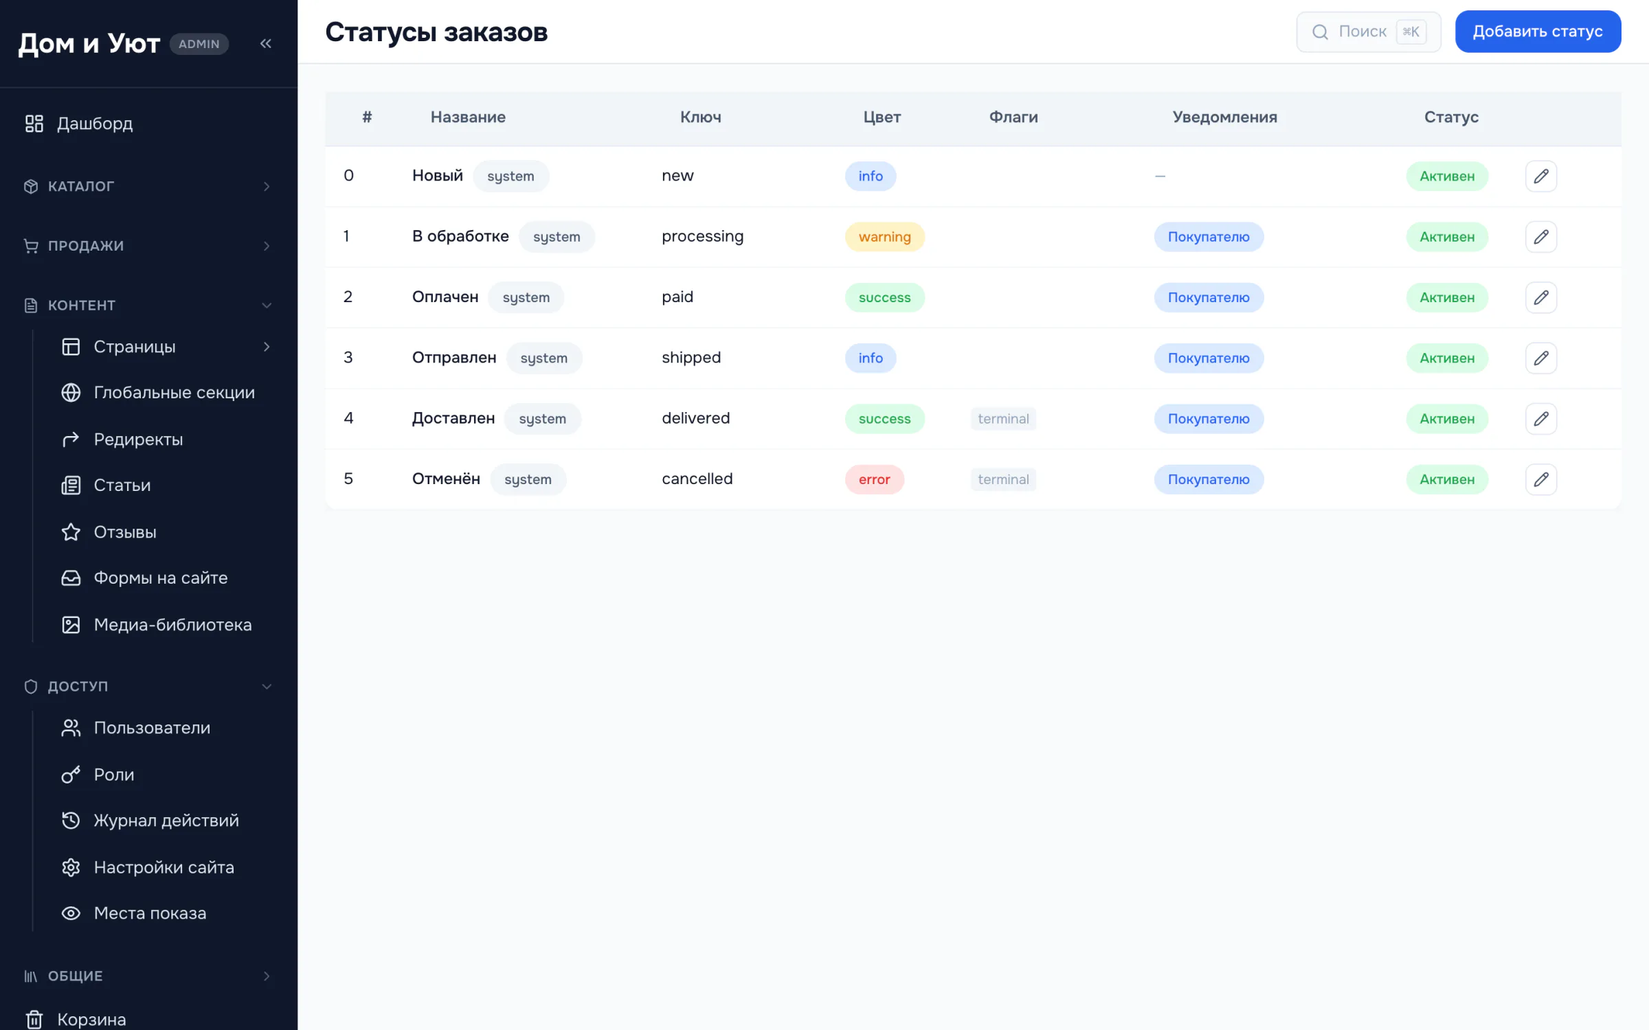Click the Отзывы star icon
Image resolution: width=1649 pixels, height=1030 pixels.
[x=71, y=532]
